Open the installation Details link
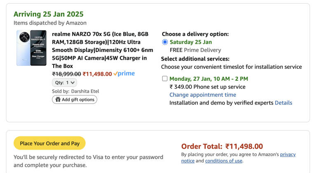 coord(283,103)
